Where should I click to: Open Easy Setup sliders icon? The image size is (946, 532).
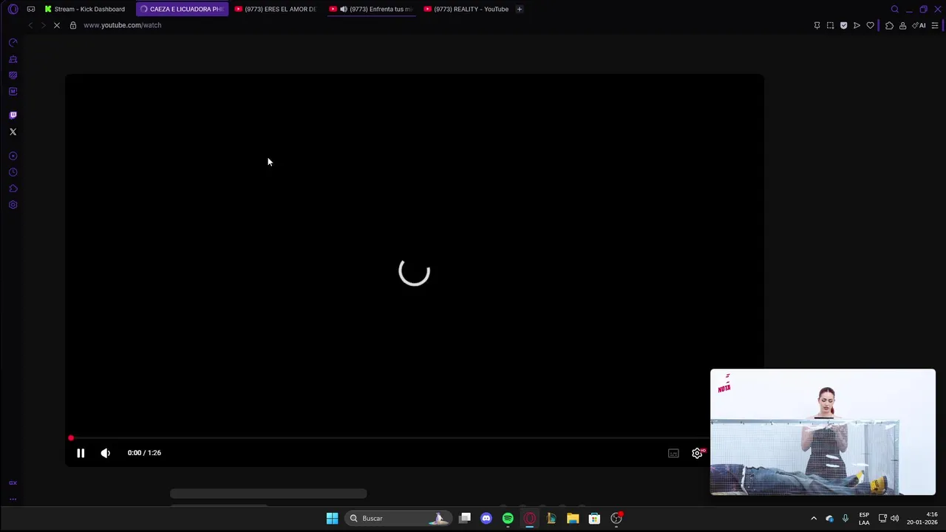pos(935,25)
